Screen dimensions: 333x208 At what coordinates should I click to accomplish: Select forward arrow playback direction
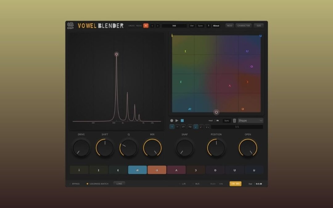[x=172, y=127]
